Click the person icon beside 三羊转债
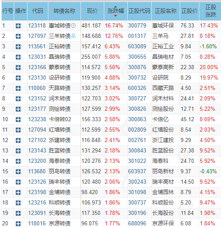 (x=73, y=36)
